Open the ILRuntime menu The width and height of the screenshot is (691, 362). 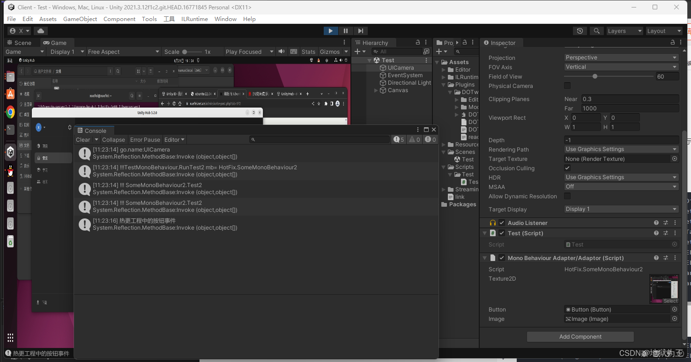coord(194,19)
